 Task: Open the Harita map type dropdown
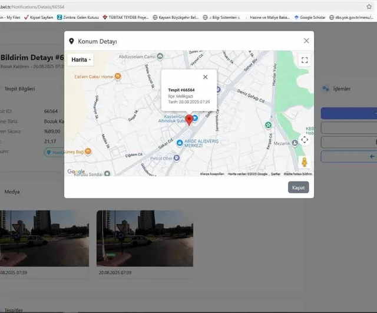coord(81,60)
